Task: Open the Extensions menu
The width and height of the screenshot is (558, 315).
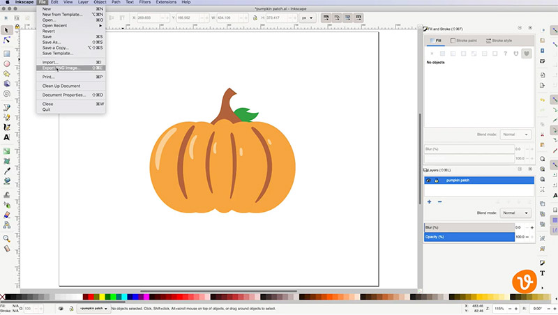Action: [166, 2]
